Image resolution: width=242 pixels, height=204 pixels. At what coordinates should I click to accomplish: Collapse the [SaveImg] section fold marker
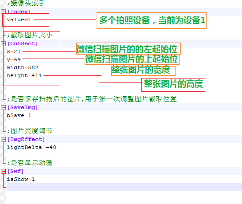pos(3,107)
